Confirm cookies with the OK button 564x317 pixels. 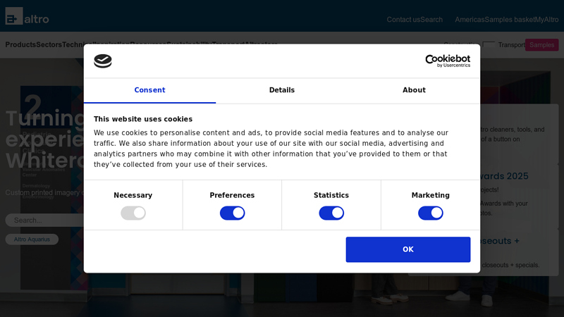(408, 249)
